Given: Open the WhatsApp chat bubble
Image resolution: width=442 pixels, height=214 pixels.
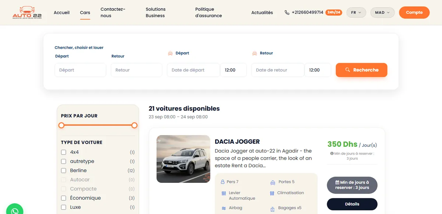Looking at the screenshot, I should pyautogui.click(x=15, y=210).
